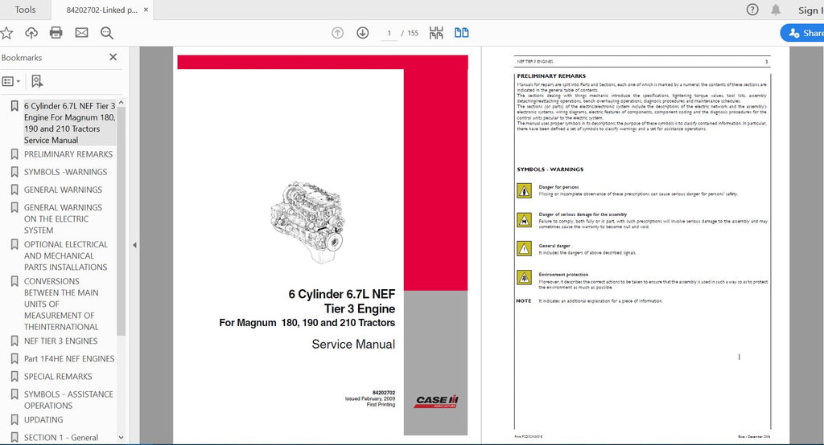Image resolution: width=824 pixels, height=445 pixels.
Task: Find current bookmark icon
Action: 37,81
